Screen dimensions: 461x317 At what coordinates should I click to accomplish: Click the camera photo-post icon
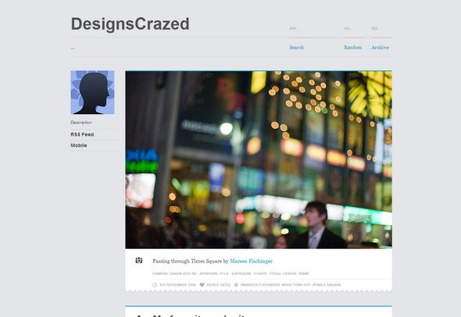[139, 260]
